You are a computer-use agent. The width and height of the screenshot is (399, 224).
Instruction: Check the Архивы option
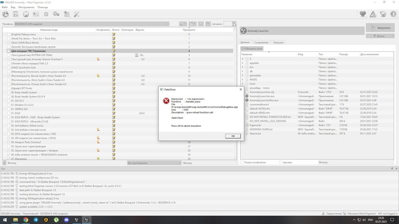pyautogui.click(x=280, y=162)
